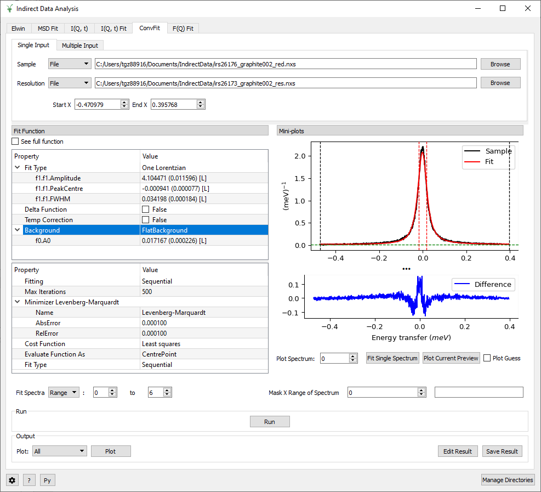Viewport: 541px width, 492px height.
Task: Click the three-dot splitter handle between plots
Action: (x=406, y=269)
